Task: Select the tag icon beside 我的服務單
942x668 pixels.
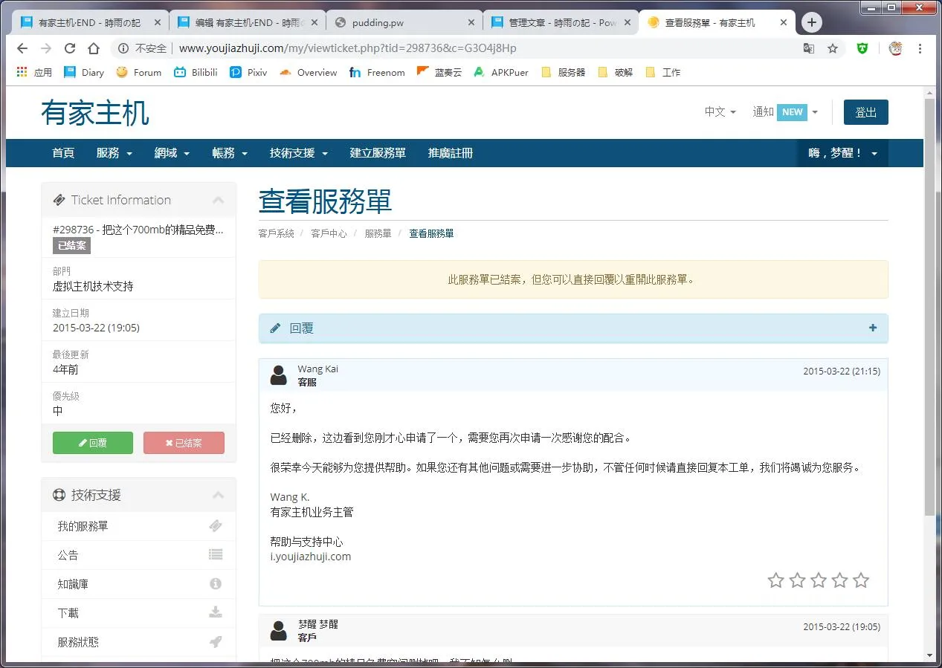Action: coord(216,525)
